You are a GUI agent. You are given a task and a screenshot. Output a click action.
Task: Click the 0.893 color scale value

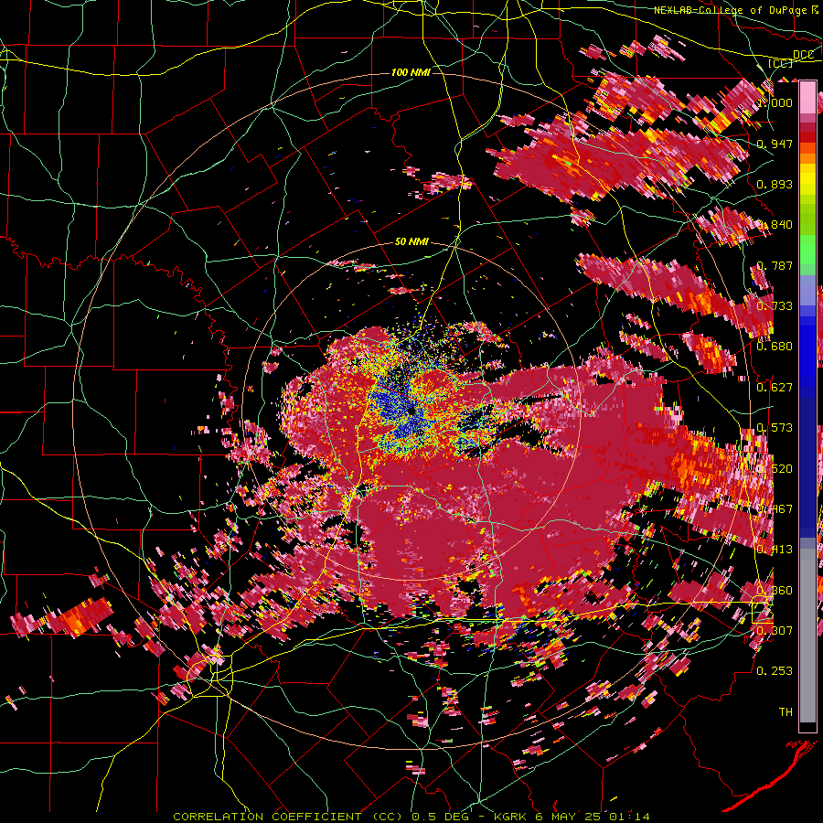(x=775, y=184)
